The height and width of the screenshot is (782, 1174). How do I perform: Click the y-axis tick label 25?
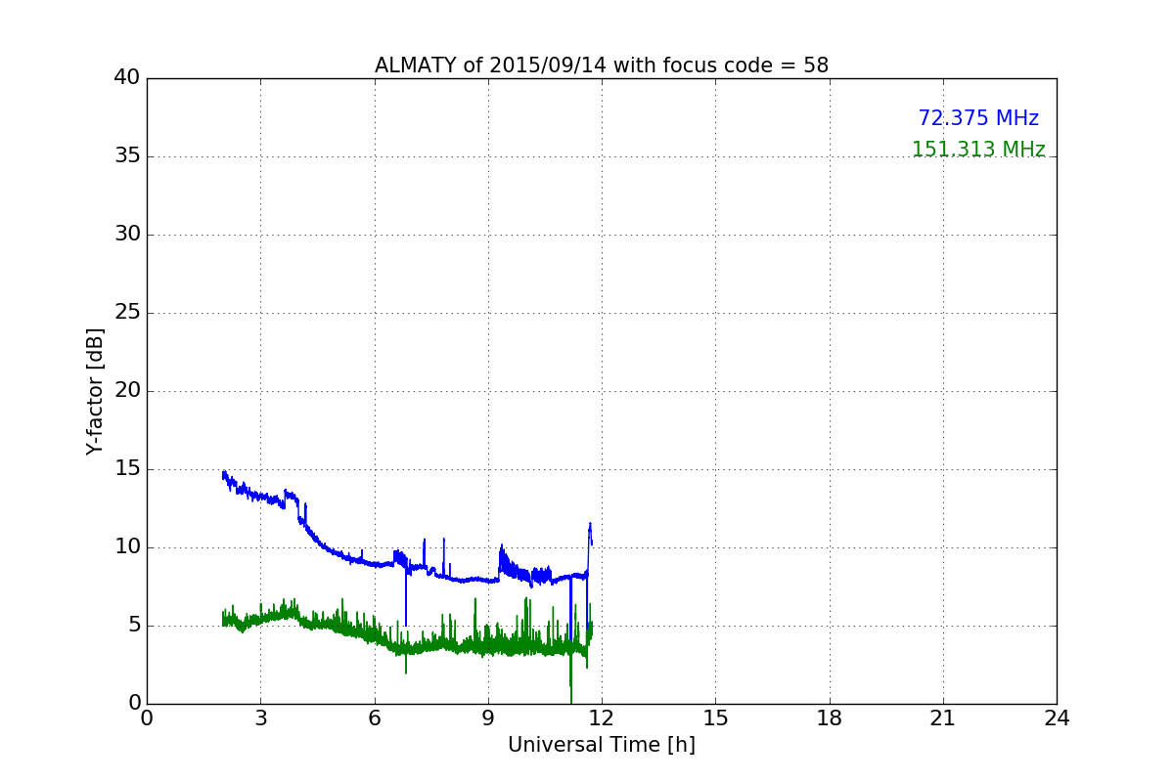click(127, 313)
